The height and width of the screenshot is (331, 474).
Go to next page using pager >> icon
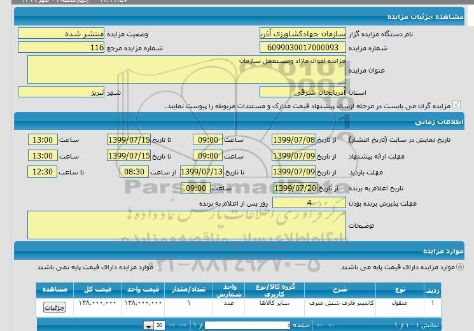click(x=320, y=325)
